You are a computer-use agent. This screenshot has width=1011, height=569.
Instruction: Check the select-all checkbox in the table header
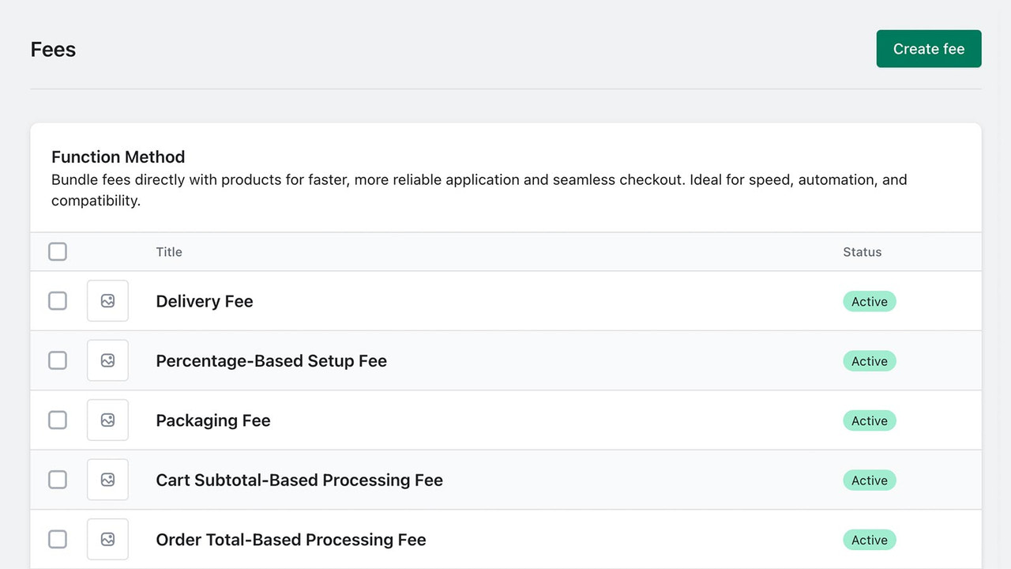pyautogui.click(x=58, y=251)
